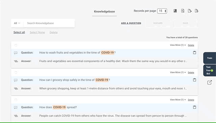The height and width of the screenshot is (123, 216).
Task: Open the external link icon below Test Your Bot
Action: 210,83
